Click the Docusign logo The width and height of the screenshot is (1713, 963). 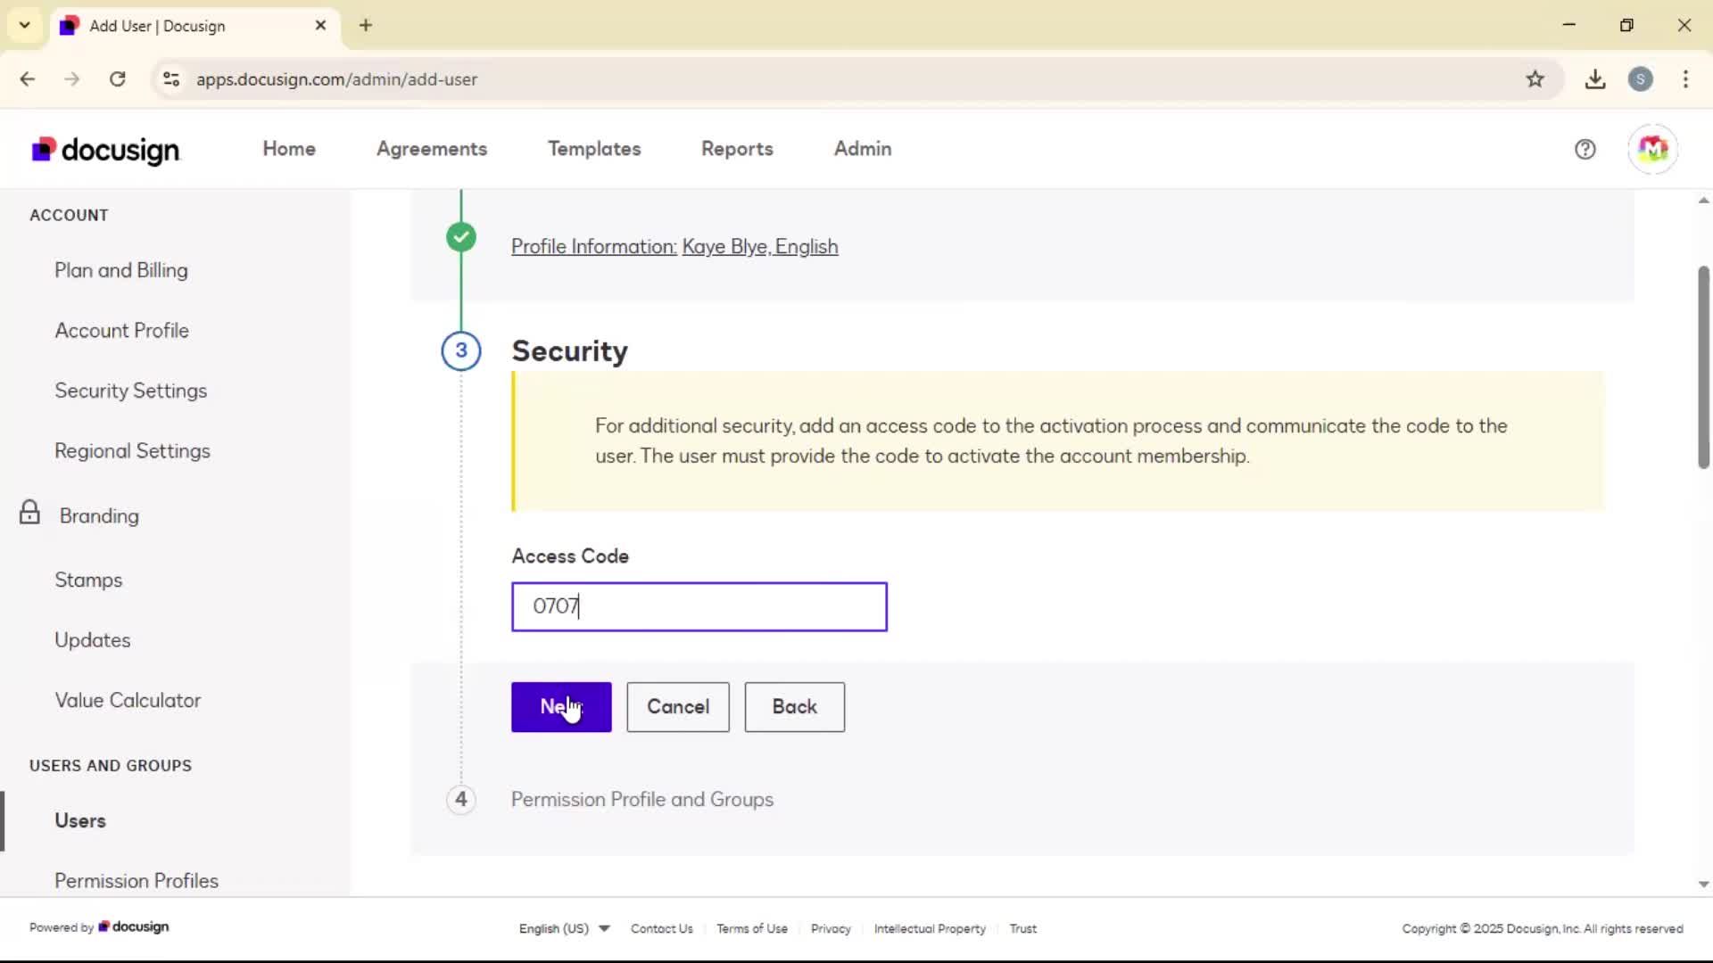point(105,150)
